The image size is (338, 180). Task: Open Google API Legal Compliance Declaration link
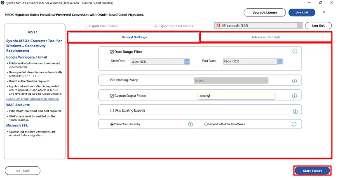tap(32, 99)
